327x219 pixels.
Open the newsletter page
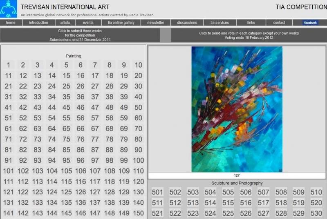point(156,23)
